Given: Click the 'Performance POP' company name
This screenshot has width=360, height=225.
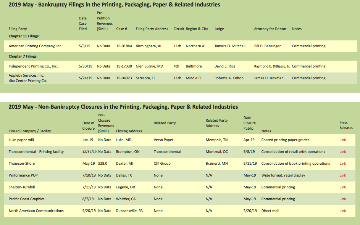Looking at the screenshot, I should 23,175.
